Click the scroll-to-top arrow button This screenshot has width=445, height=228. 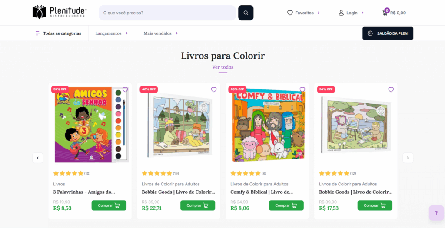tap(436, 213)
